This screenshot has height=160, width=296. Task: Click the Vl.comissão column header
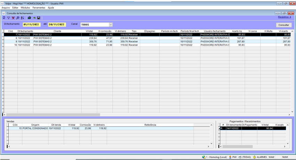(x=105, y=31)
